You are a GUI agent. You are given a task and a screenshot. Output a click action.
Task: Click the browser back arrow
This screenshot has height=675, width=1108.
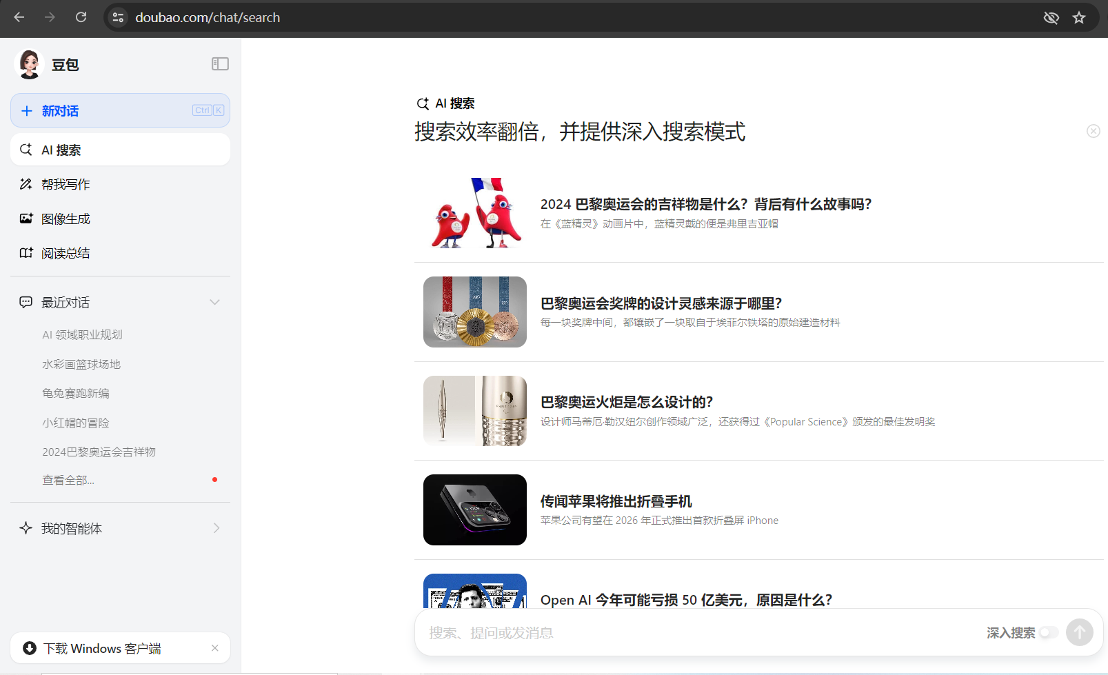click(x=19, y=17)
